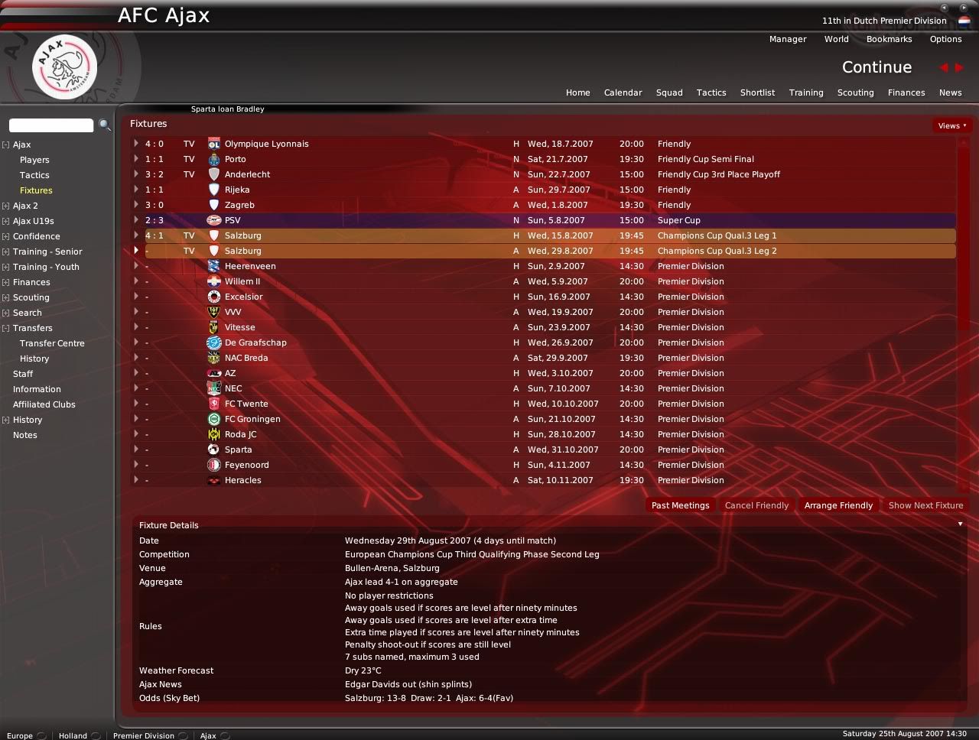This screenshot has height=740, width=979.
Task: Expand the Ajax 2 tree node
Action: 5,206
